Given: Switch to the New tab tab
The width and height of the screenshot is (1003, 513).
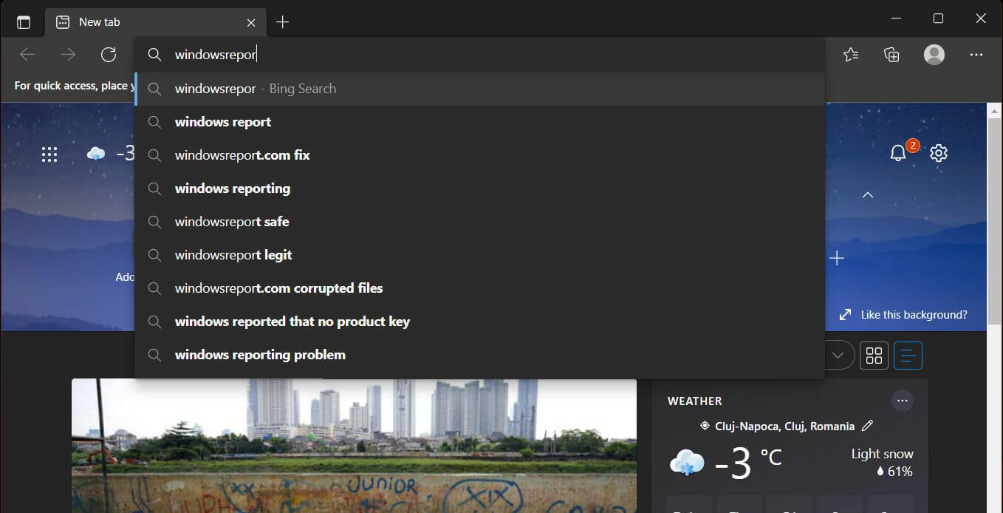Looking at the screenshot, I should pyautogui.click(x=100, y=21).
